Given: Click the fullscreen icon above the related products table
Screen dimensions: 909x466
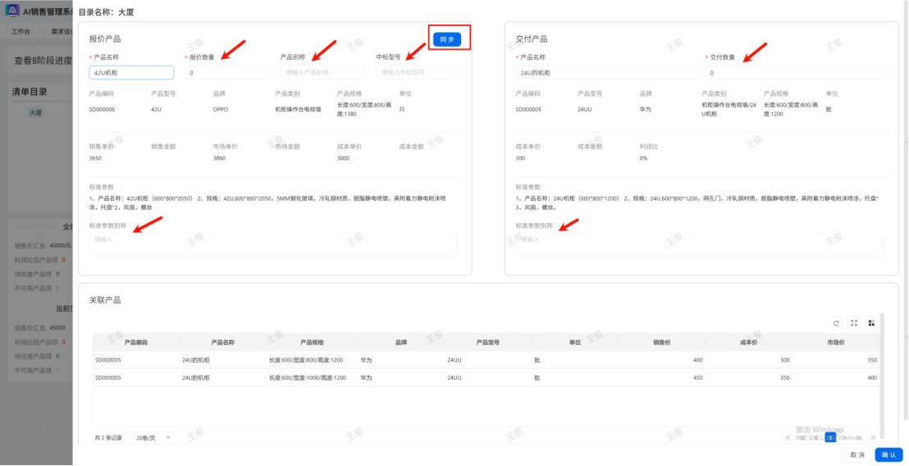Looking at the screenshot, I should coord(854,323).
